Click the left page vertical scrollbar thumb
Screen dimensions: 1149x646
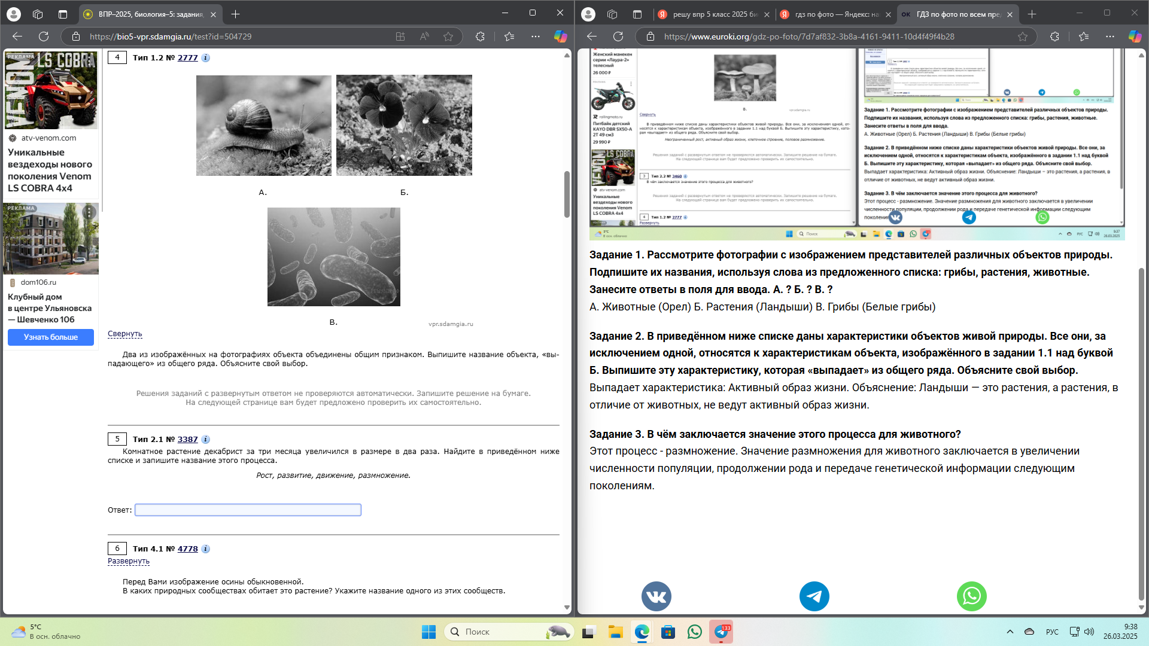coord(567,194)
